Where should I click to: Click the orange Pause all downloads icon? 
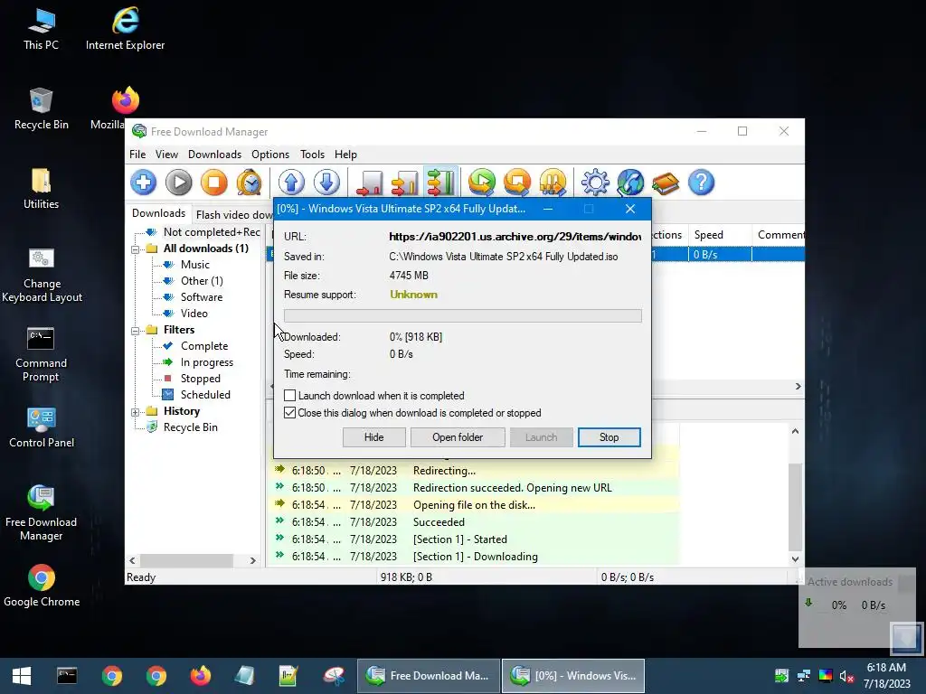(x=553, y=183)
